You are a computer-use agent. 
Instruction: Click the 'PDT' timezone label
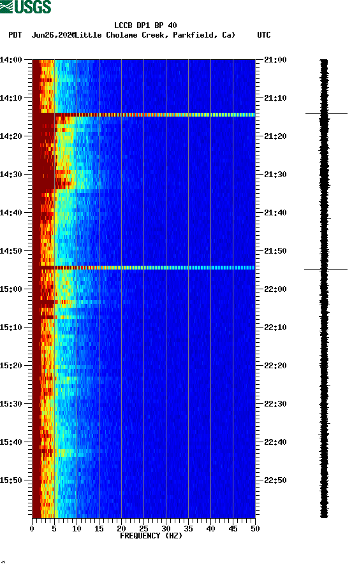15,35
